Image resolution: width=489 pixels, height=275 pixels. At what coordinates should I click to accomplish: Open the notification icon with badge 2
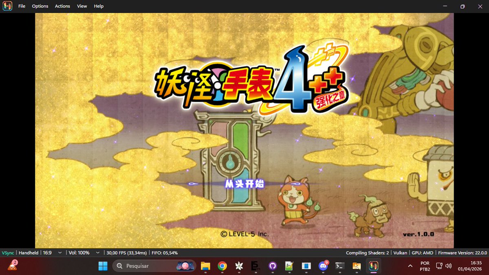click(x=12, y=266)
